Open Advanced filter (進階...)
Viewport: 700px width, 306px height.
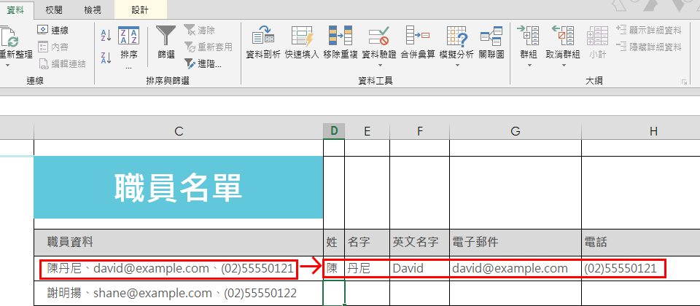pos(203,64)
